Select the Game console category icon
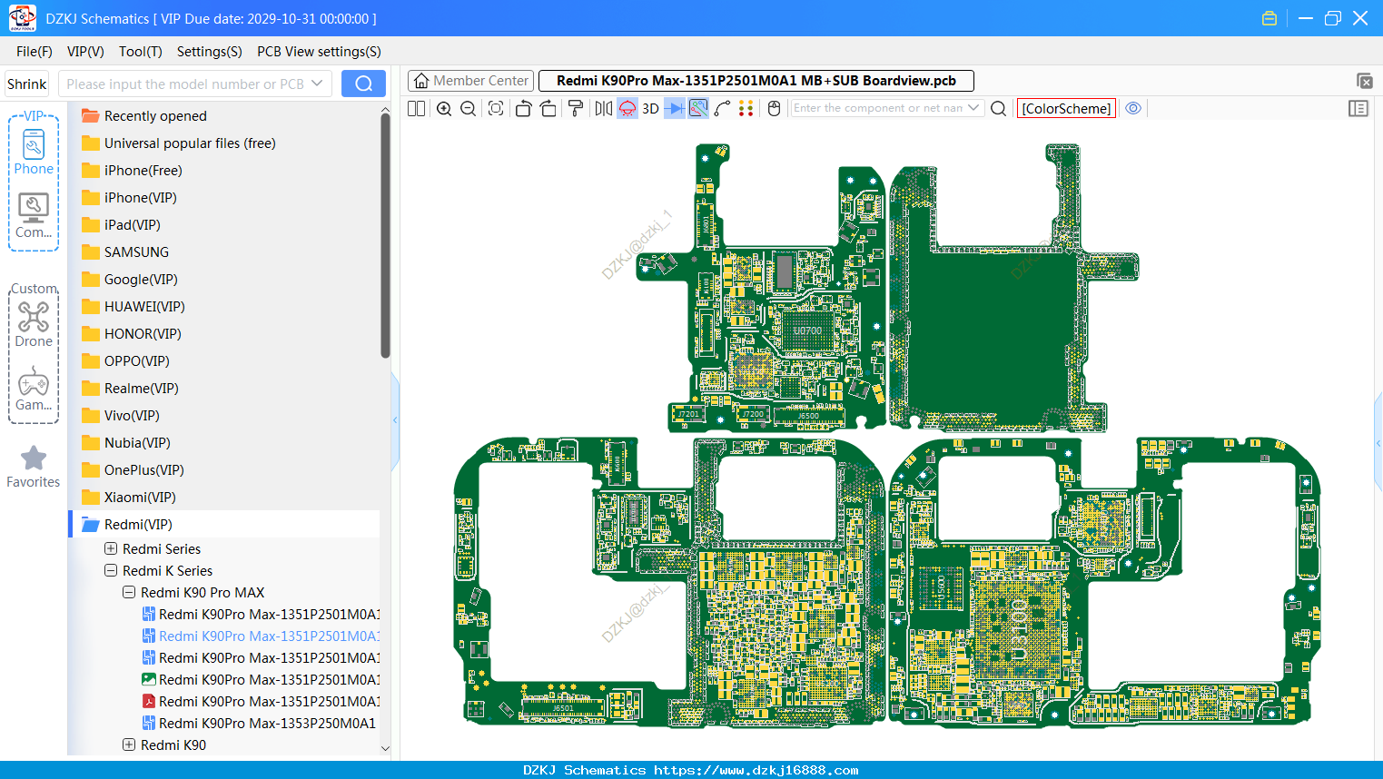Viewport: 1383px width, 779px height. click(x=34, y=388)
